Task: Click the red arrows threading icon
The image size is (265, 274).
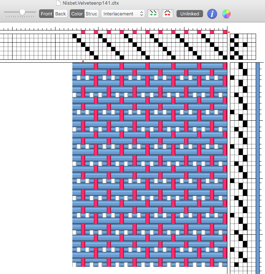Action: coord(167,14)
